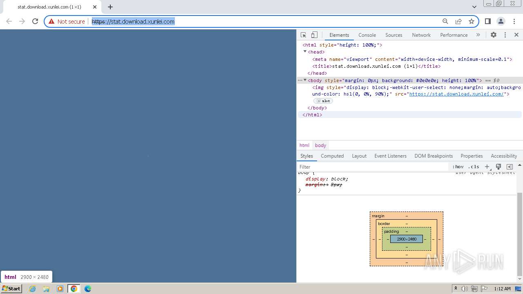Click the content box 2900×2480 in box model

click(407, 239)
